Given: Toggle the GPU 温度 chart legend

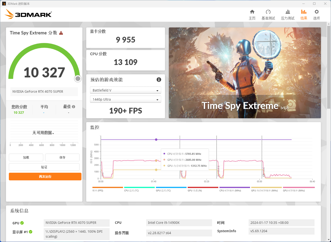Looking at the screenshot, I should [x=171, y=189].
